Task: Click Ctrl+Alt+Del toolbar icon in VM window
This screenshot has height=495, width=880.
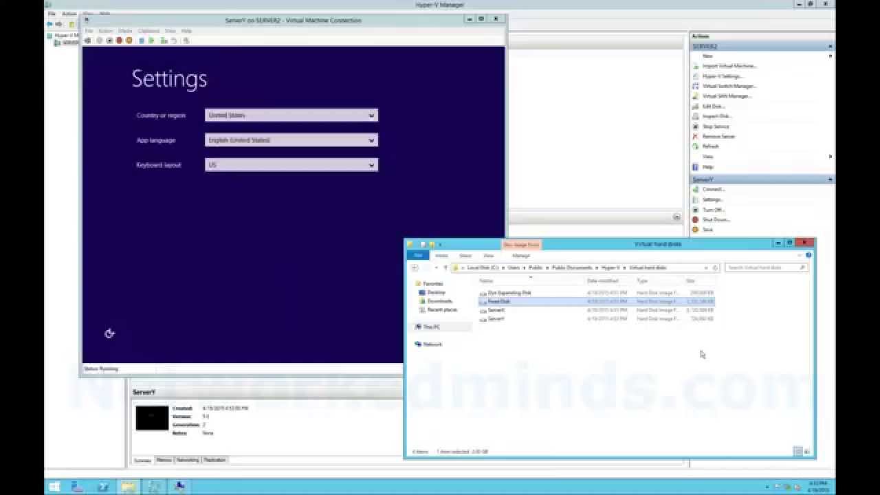Action: 87,41
